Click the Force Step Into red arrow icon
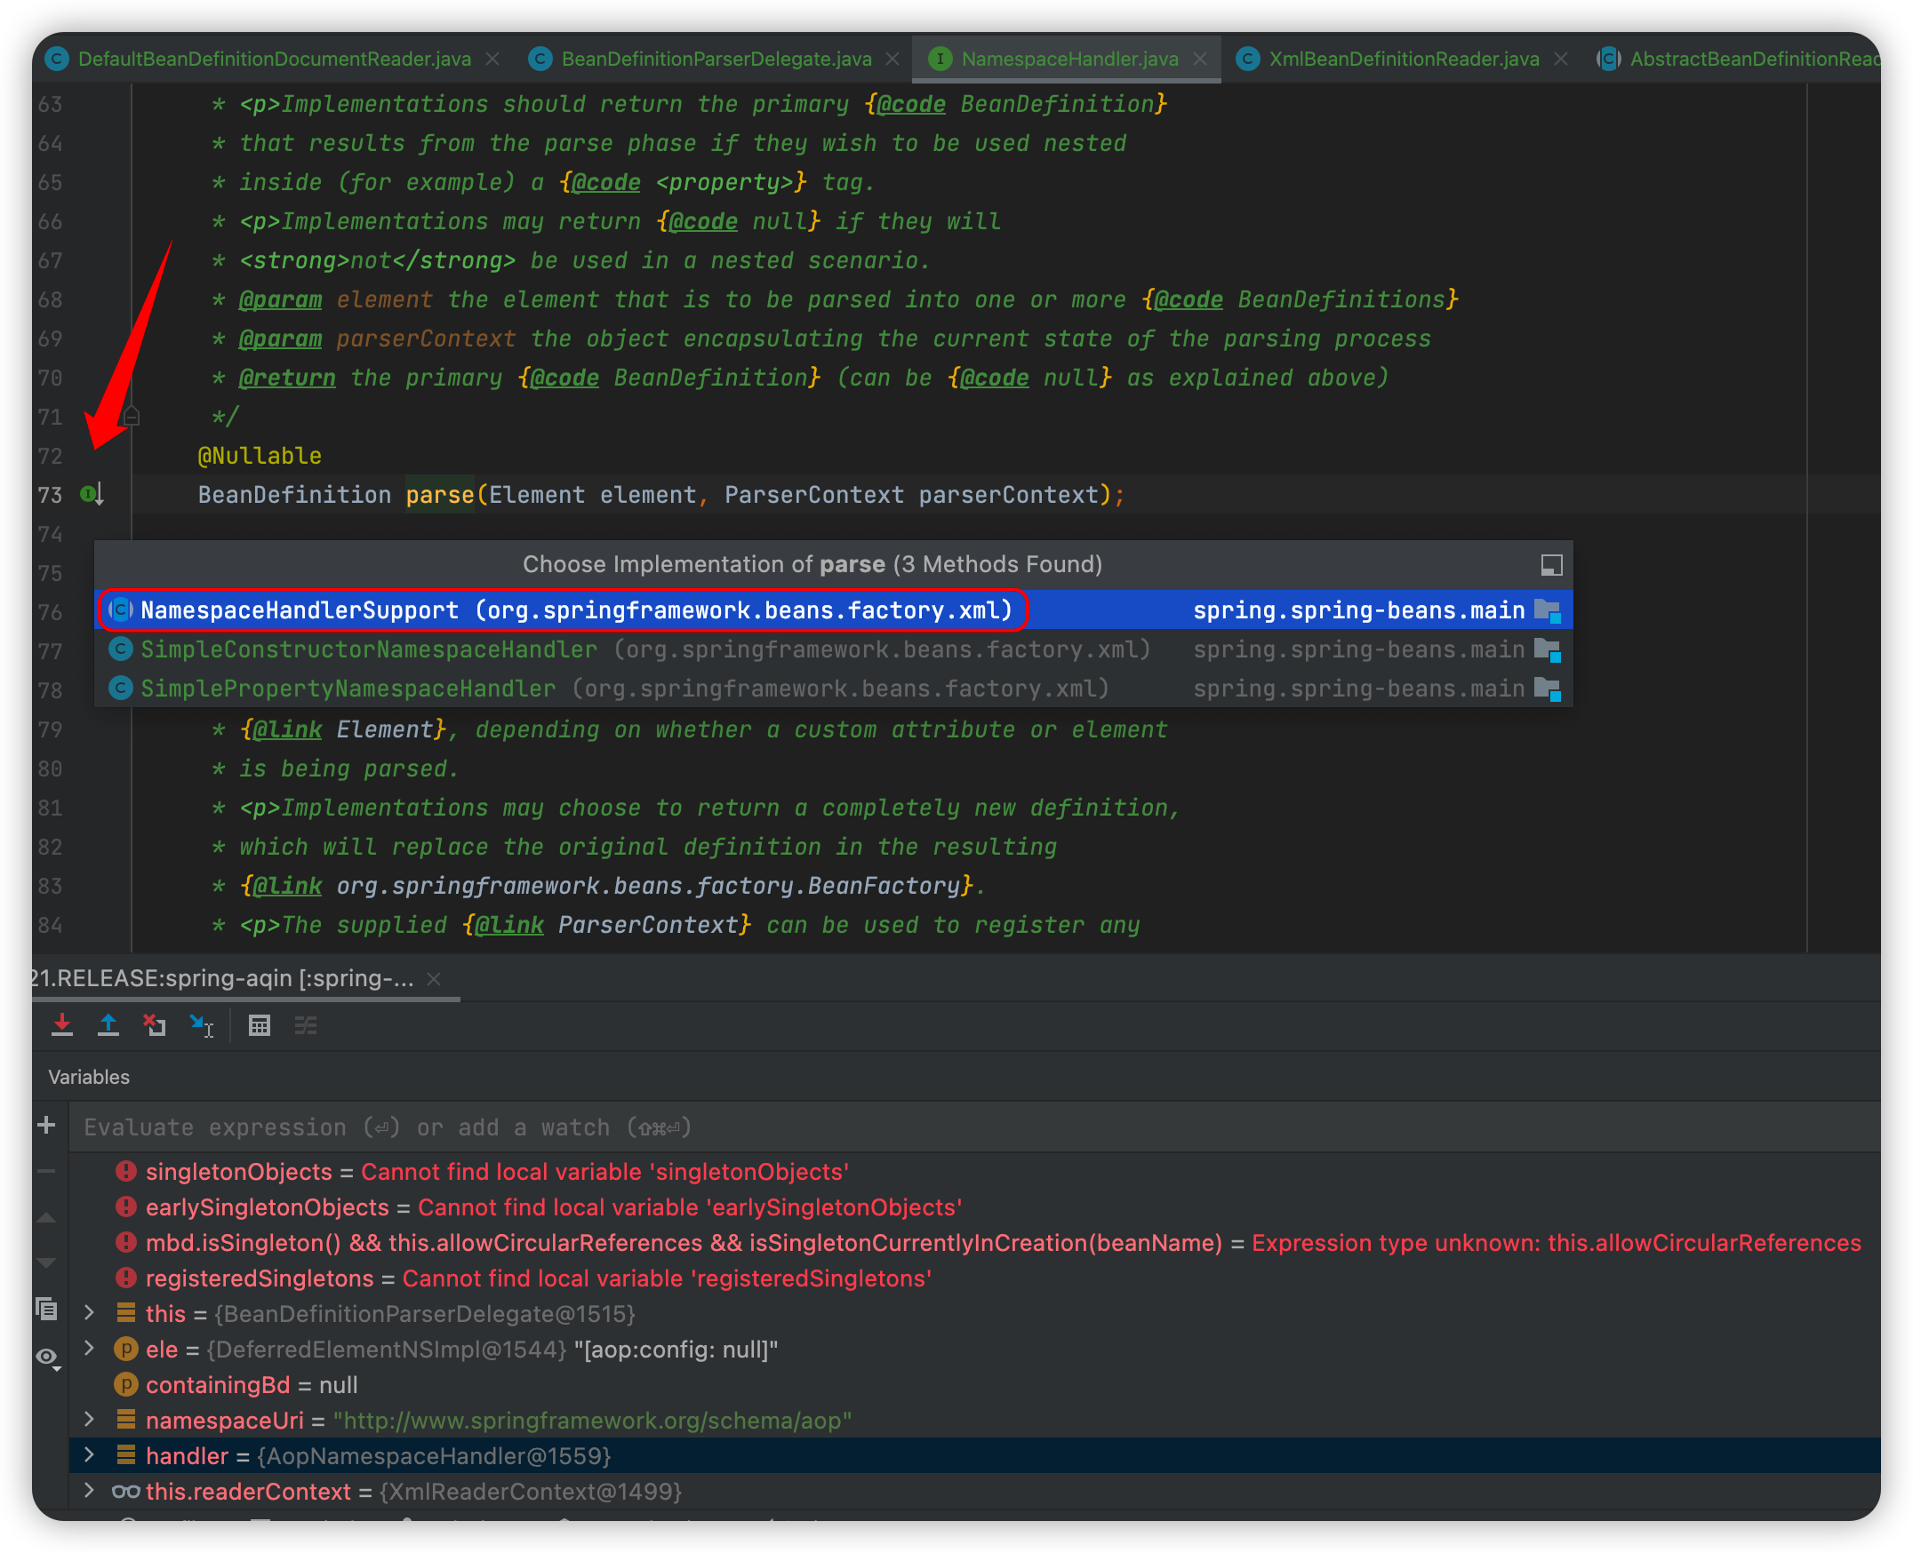The width and height of the screenshot is (1913, 1553). pos(61,1025)
